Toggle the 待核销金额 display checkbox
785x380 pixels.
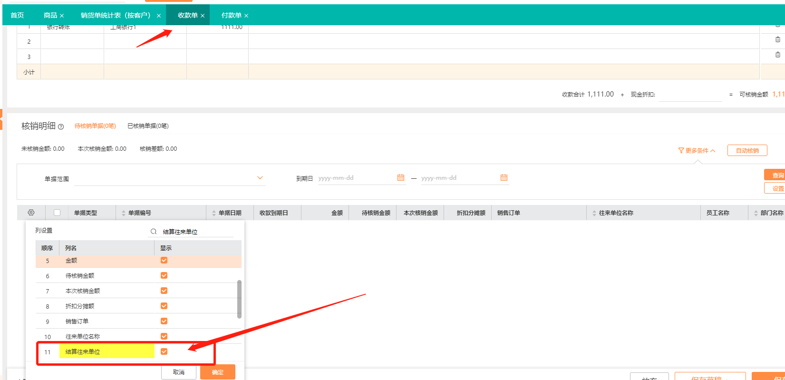(164, 275)
